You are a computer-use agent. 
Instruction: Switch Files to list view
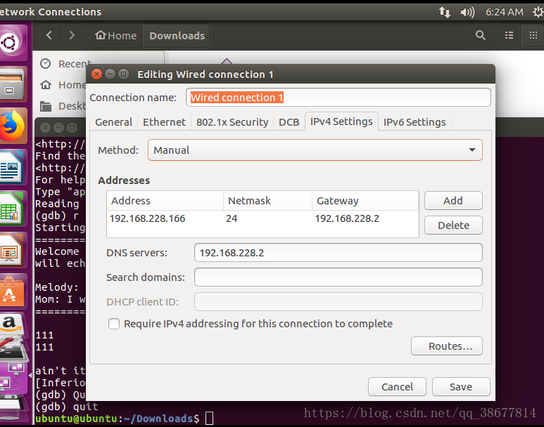510,35
